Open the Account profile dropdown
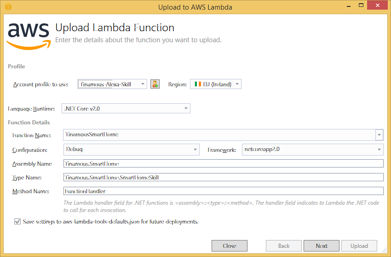 [112, 84]
